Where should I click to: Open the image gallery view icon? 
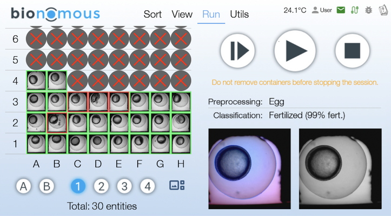pyautogui.click(x=177, y=185)
